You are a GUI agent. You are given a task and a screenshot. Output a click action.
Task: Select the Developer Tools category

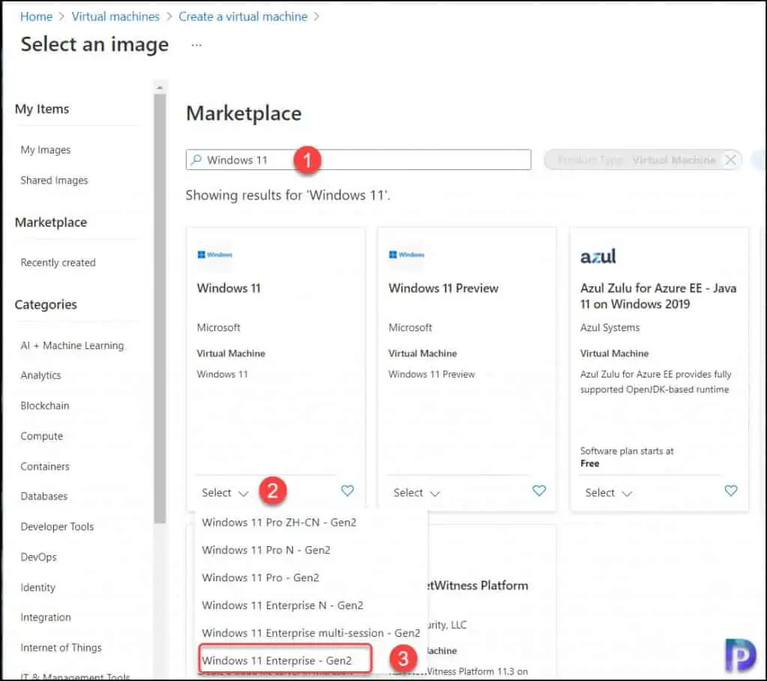[57, 527]
